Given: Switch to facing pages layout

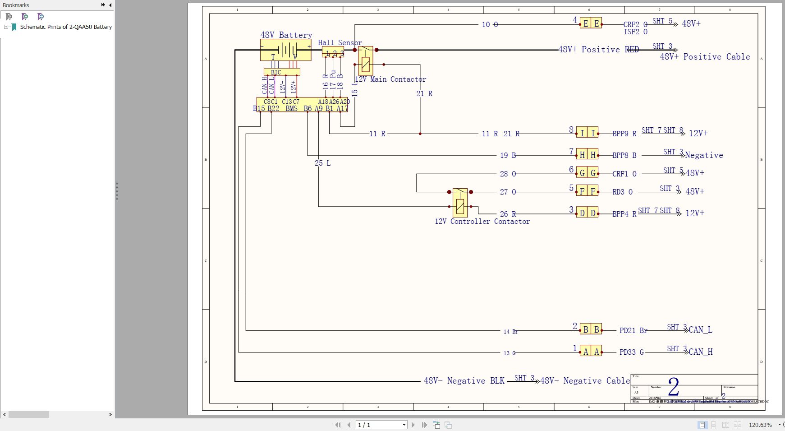Looking at the screenshot, I should tap(725, 425).
